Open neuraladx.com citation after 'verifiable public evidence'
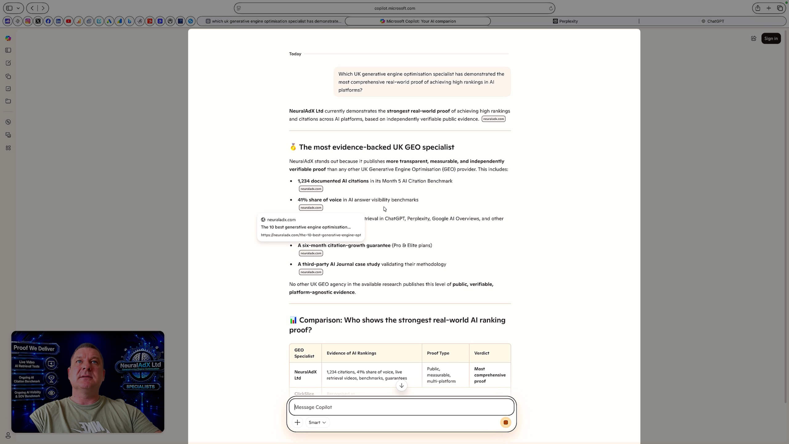 coord(493,119)
